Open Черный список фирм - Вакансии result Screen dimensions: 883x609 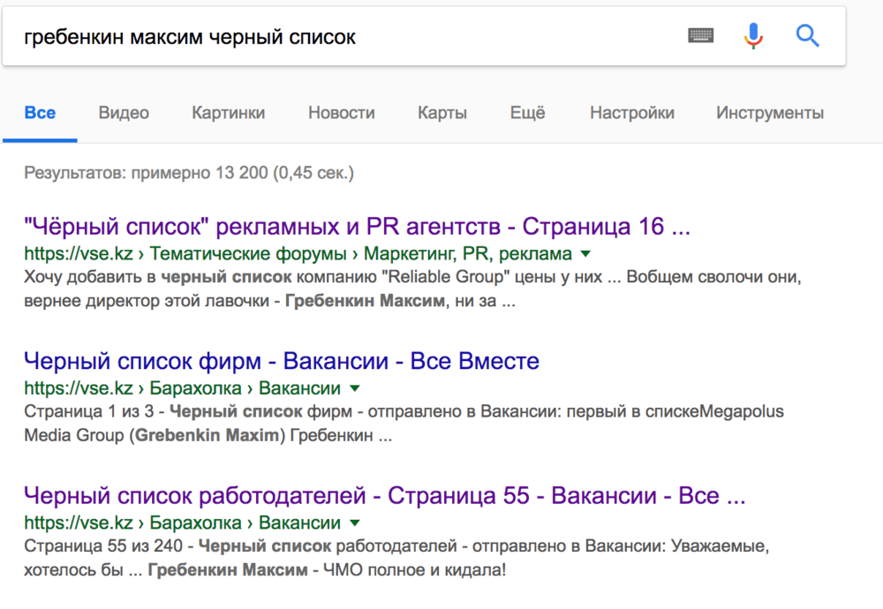coord(282,361)
